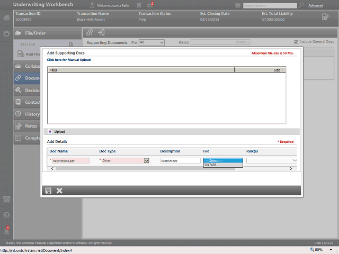Open the Decision menu item

pos(27,90)
